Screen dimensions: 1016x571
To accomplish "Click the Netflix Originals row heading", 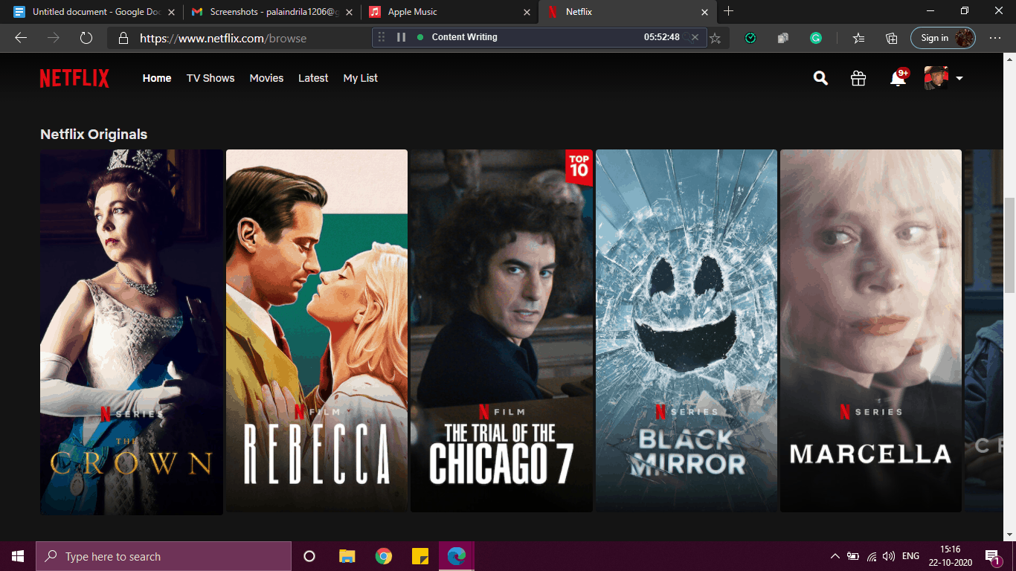I will coord(94,135).
